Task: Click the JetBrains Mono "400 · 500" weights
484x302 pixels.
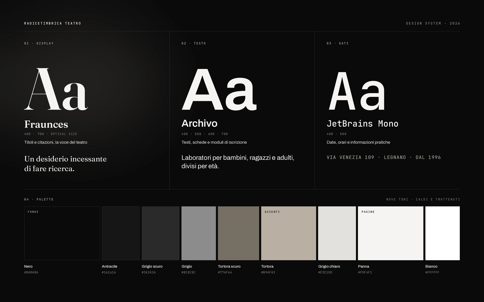Action: coord(337,134)
